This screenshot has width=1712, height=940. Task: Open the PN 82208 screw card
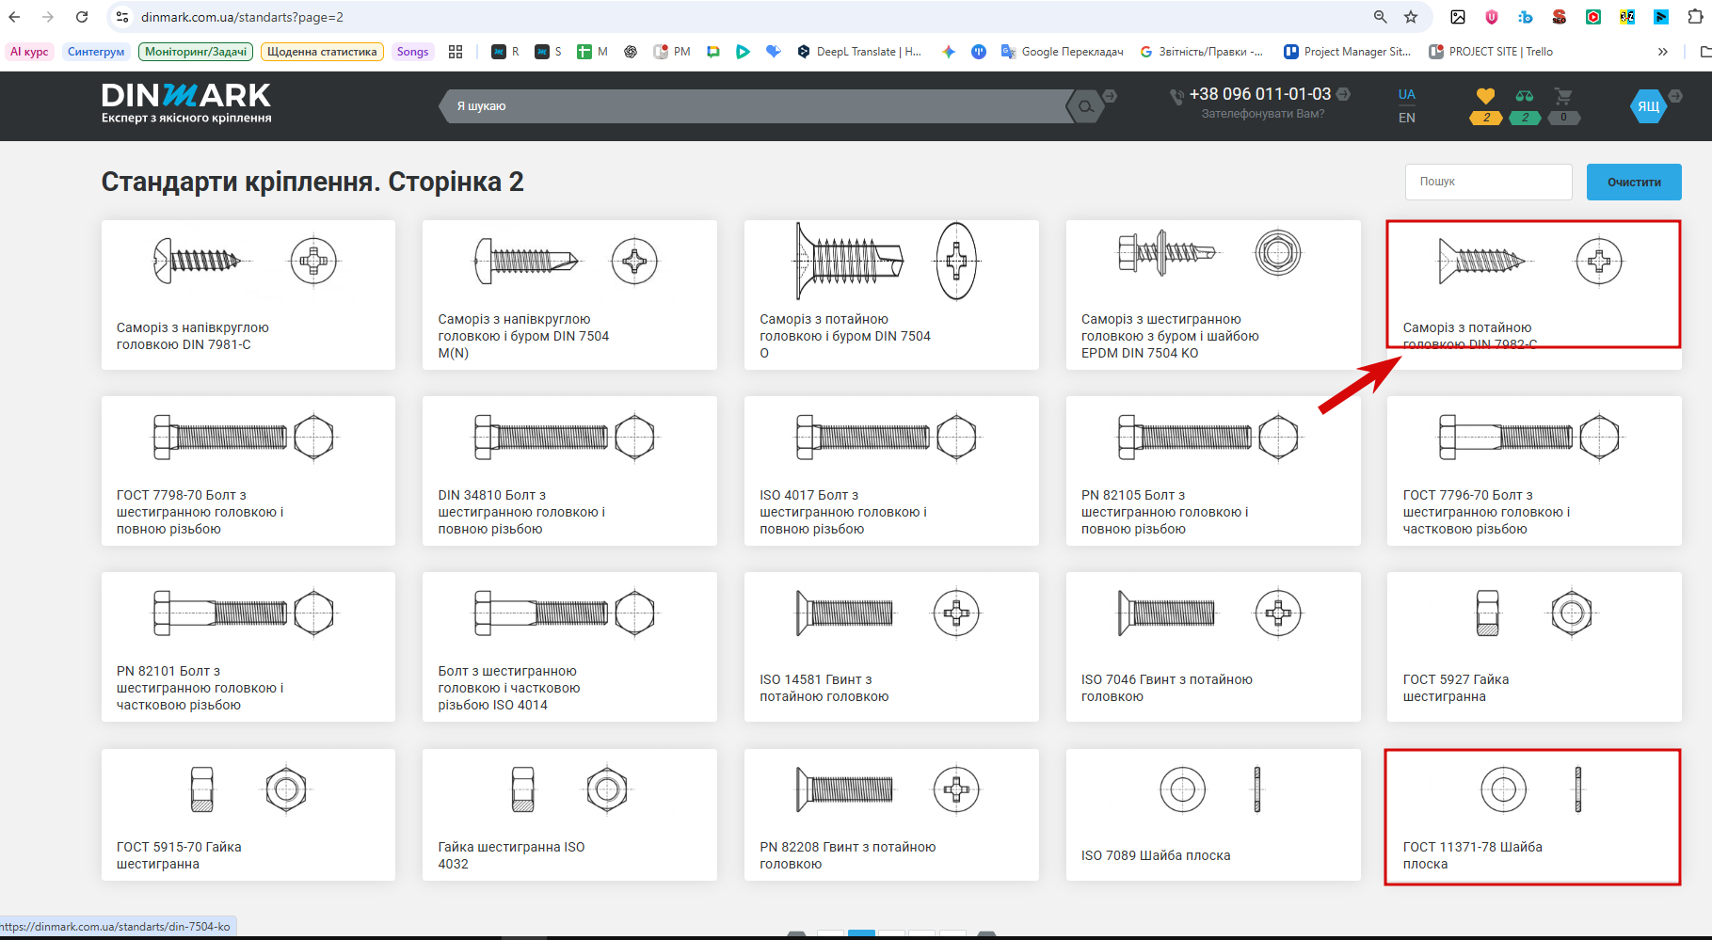[891, 815]
